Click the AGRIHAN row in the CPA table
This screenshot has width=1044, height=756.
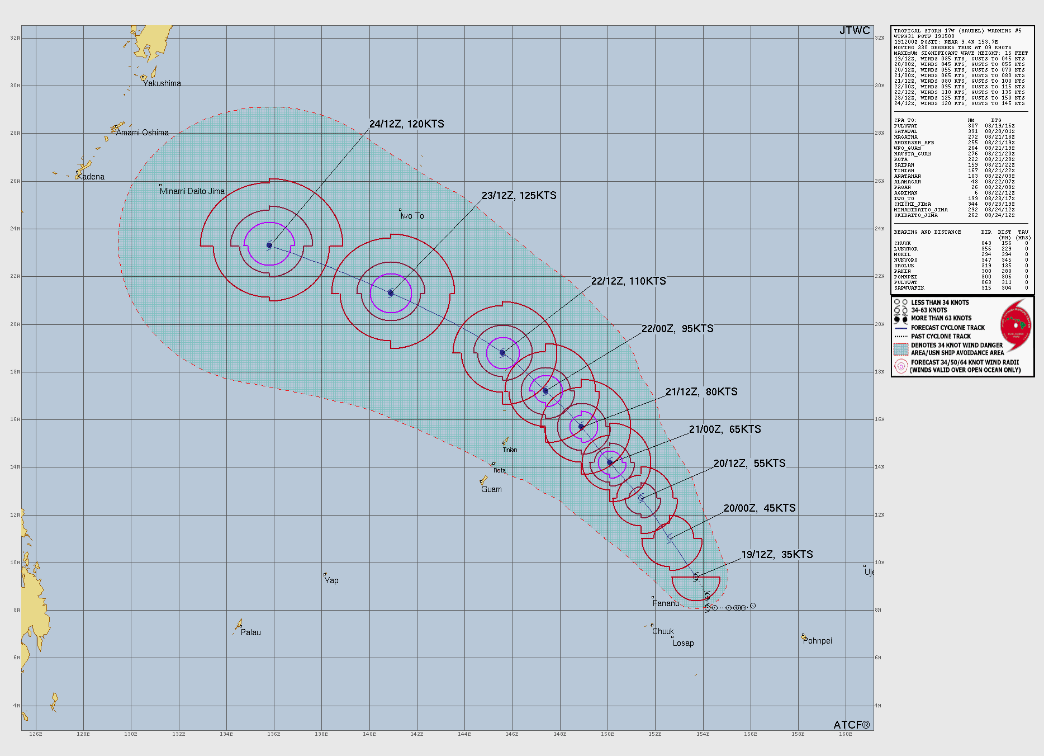[x=954, y=193]
